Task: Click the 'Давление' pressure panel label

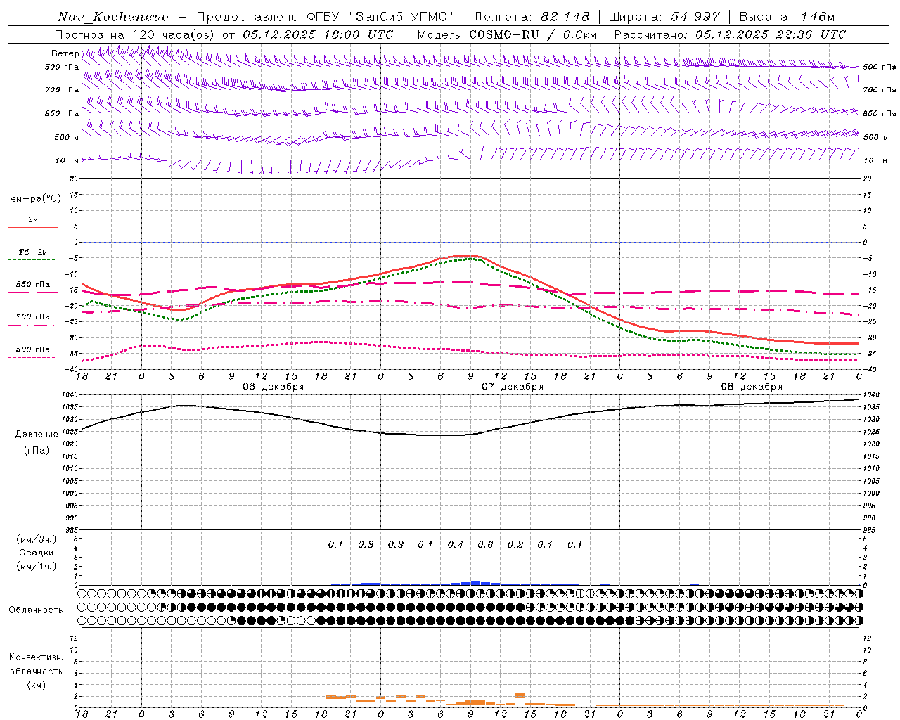Action: point(37,435)
